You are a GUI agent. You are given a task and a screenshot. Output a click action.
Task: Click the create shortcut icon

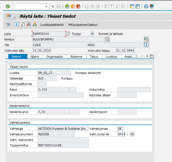[x=138, y=7]
